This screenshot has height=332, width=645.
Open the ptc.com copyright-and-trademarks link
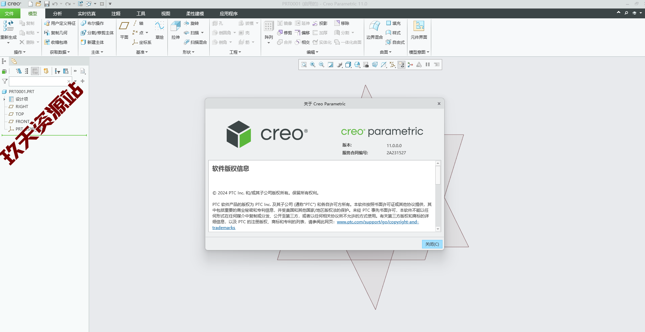click(x=378, y=222)
